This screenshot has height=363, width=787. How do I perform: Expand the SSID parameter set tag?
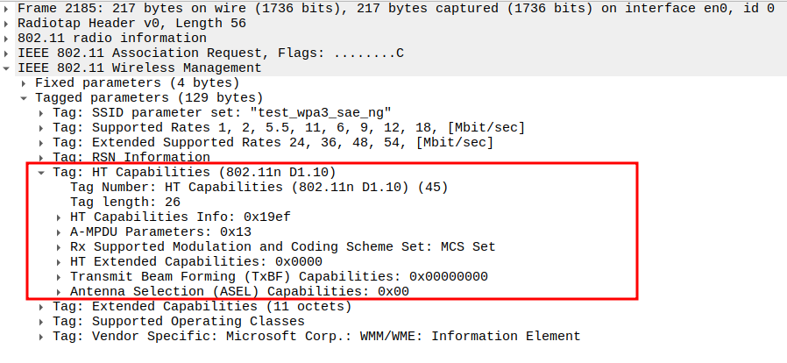click(x=41, y=112)
